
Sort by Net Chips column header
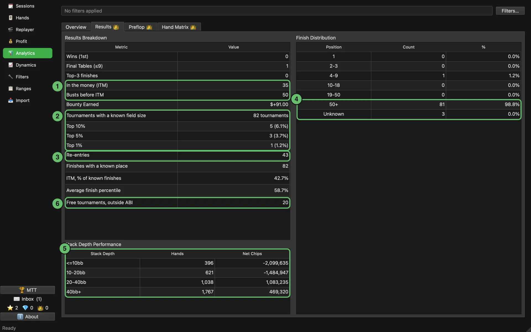tap(252, 254)
